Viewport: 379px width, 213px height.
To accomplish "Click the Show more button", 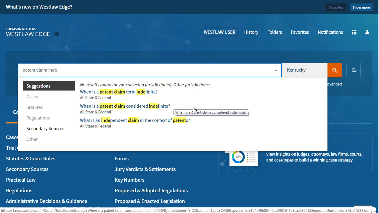I will point(361,7).
